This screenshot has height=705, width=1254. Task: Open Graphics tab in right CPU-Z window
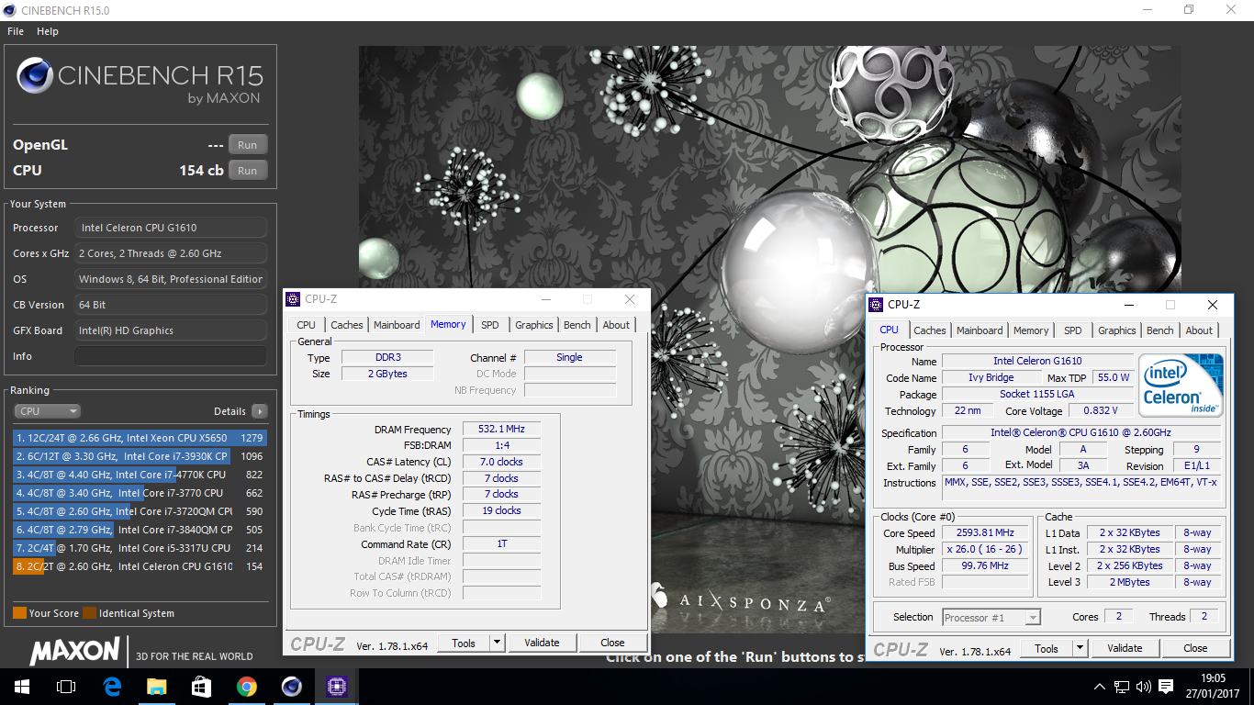coord(1117,330)
